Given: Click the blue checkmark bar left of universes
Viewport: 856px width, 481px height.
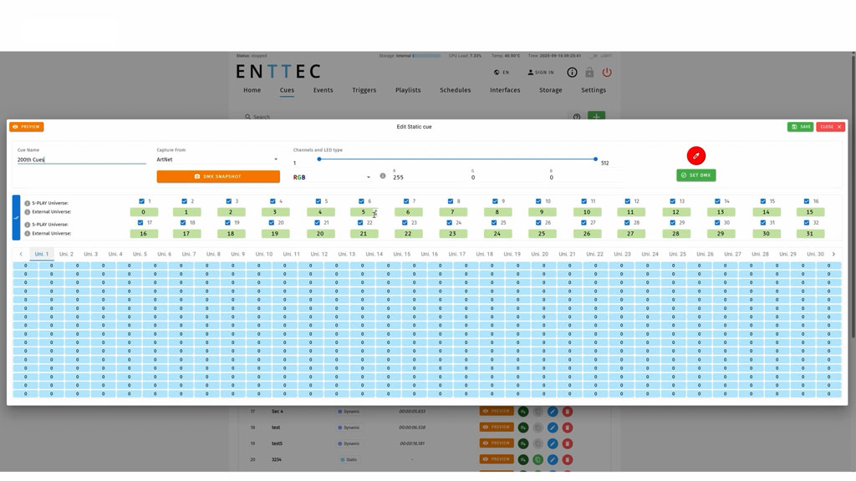Looking at the screenshot, I should point(16,217).
